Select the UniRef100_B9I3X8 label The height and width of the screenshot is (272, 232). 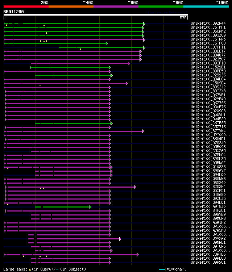pos(208,91)
